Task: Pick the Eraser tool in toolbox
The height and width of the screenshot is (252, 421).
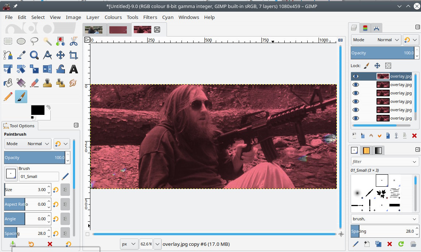Action: pyautogui.click(x=34, y=83)
